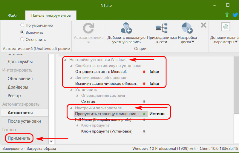Select the Включить radio button
The height and width of the screenshot is (153, 239).
22,32
